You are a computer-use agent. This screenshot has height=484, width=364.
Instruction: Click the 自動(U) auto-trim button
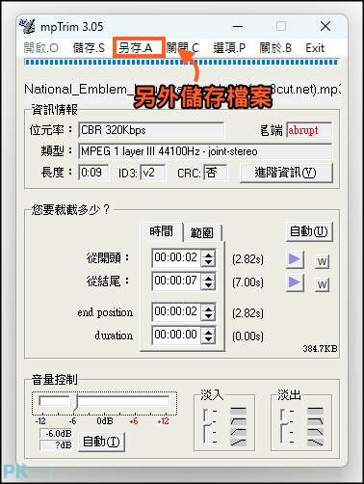coord(309,231)
